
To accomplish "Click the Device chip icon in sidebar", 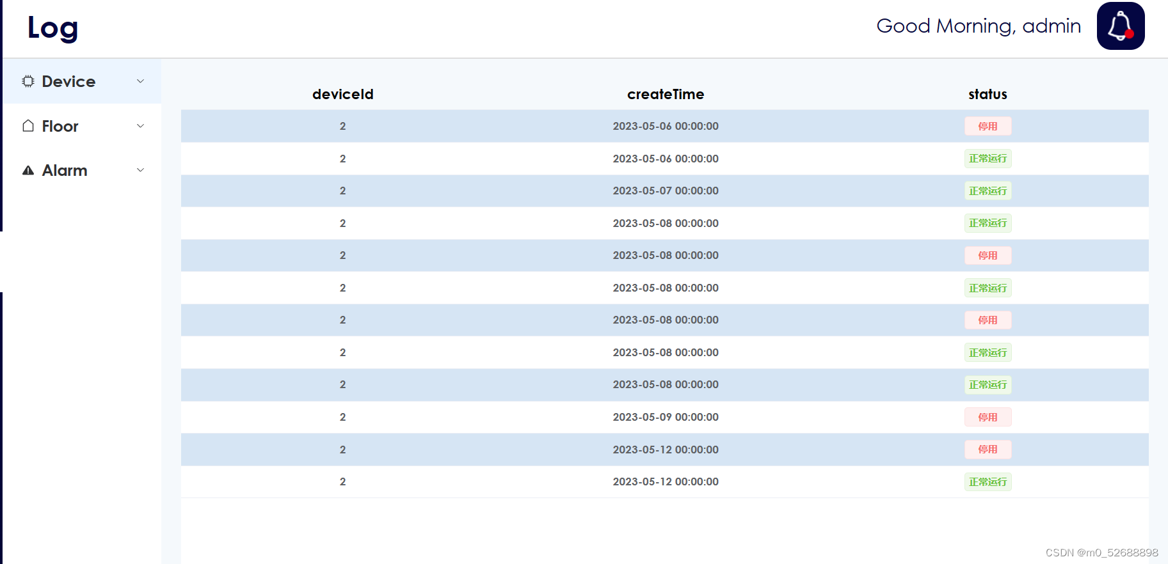I will pos(28,81).
